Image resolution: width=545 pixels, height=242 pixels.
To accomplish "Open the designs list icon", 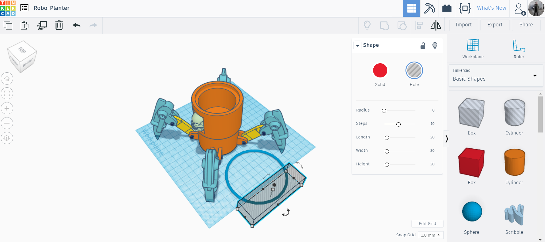I will (24, 8).
